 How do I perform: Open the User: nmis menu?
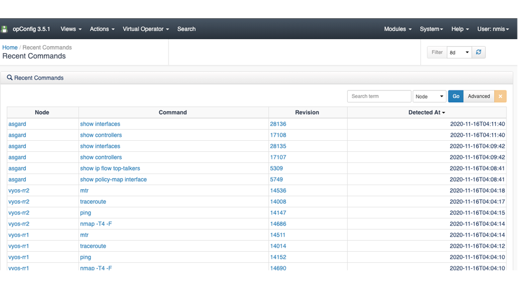493,29
